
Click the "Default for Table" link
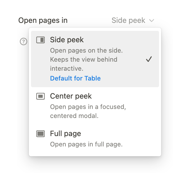pos(75,78)
